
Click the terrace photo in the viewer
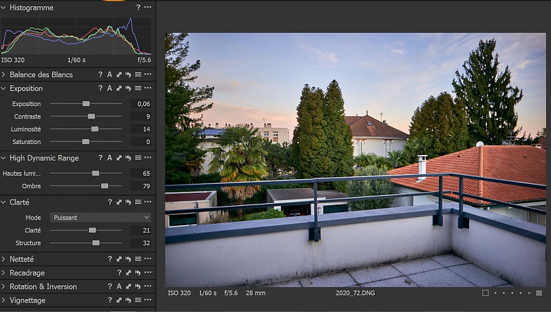coord(355,158)
